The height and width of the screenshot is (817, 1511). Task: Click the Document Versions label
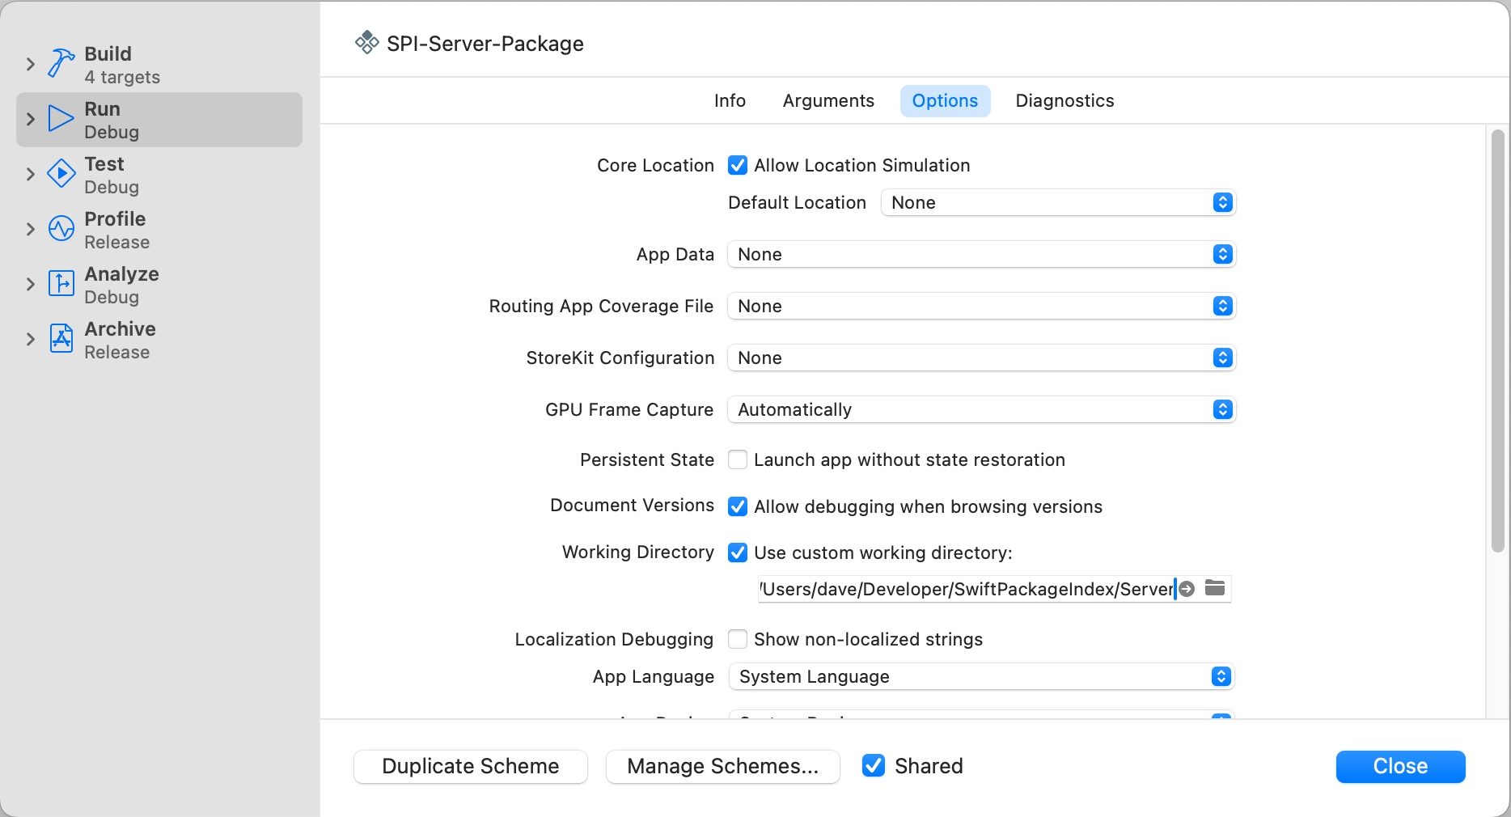point(632,506)
